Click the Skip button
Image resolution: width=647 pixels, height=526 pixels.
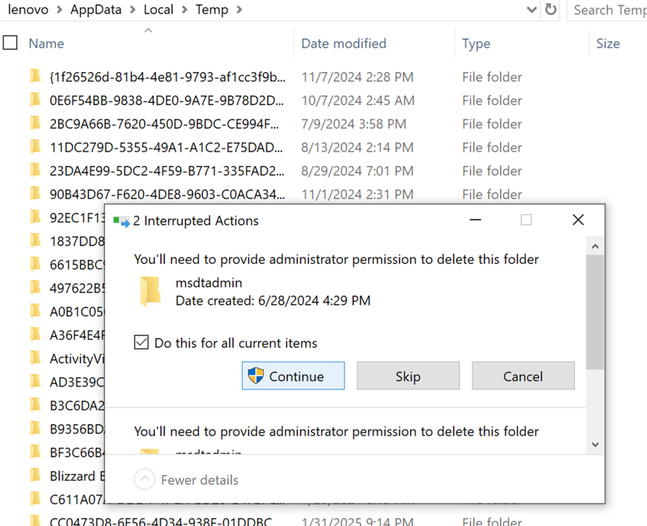click(x=408, y=375)
